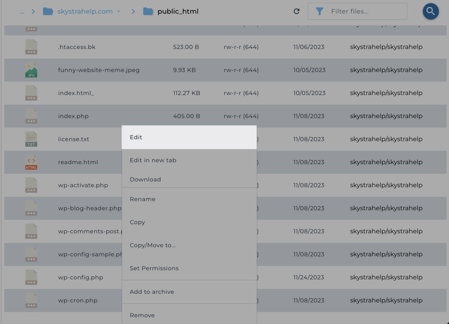449x324 pixels.
Task: Click the file icon for index.php
Action: [x=31, y=116]
